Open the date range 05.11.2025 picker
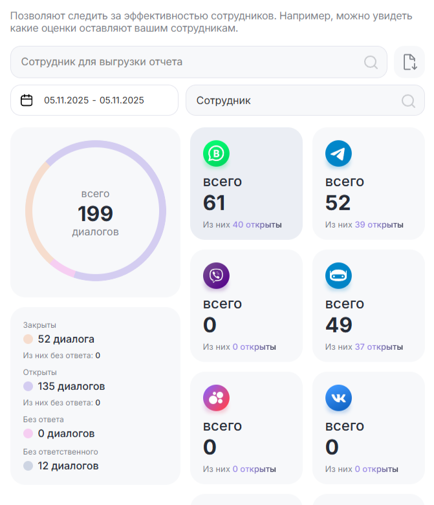The height and width of the screenshot is (505, 434). [94, 100]
